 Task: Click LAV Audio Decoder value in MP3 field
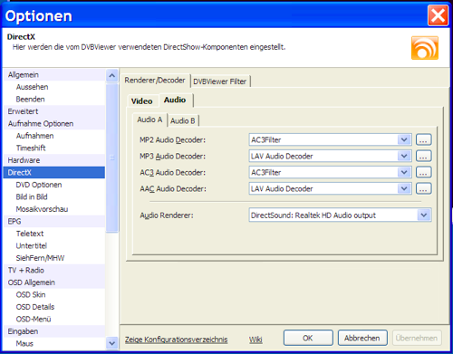[282, 156]
